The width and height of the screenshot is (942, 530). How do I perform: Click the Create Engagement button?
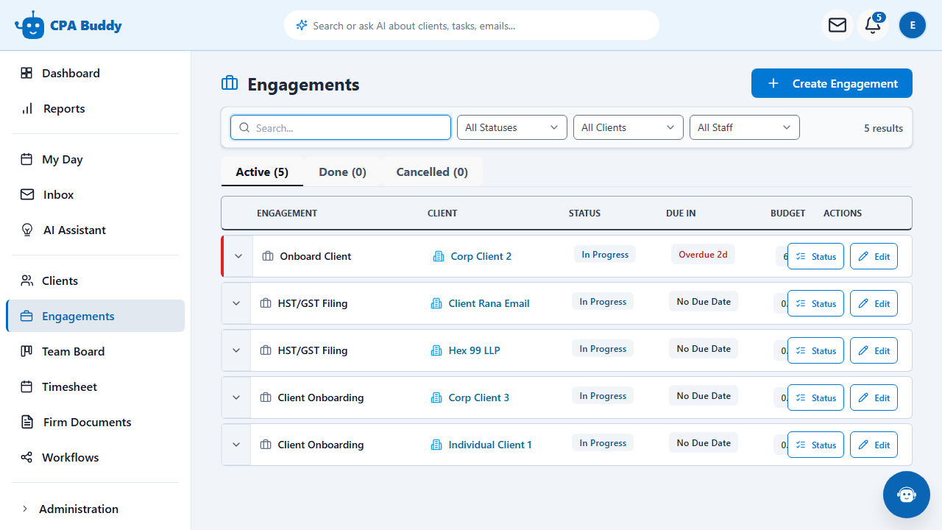coord(832,83)
